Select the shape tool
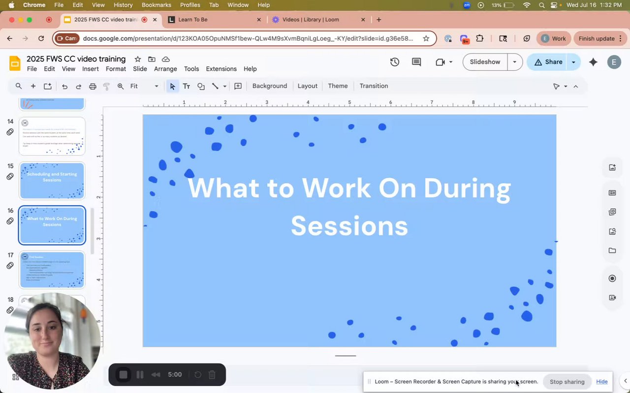 [x=201, y=86]
